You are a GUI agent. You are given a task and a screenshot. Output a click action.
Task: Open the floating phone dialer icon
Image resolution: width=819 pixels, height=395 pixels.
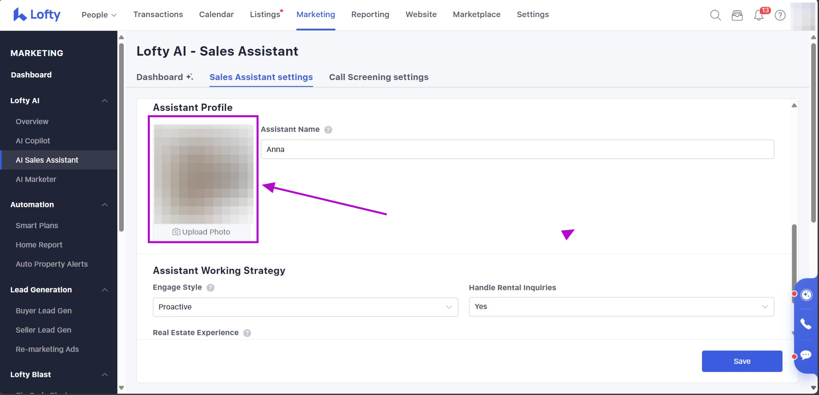[x=806, y=324]
